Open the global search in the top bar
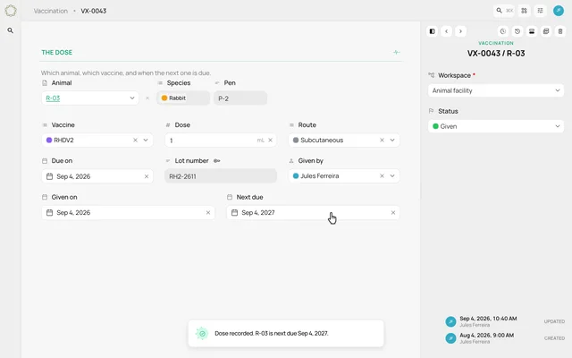 tap(504, 11)
